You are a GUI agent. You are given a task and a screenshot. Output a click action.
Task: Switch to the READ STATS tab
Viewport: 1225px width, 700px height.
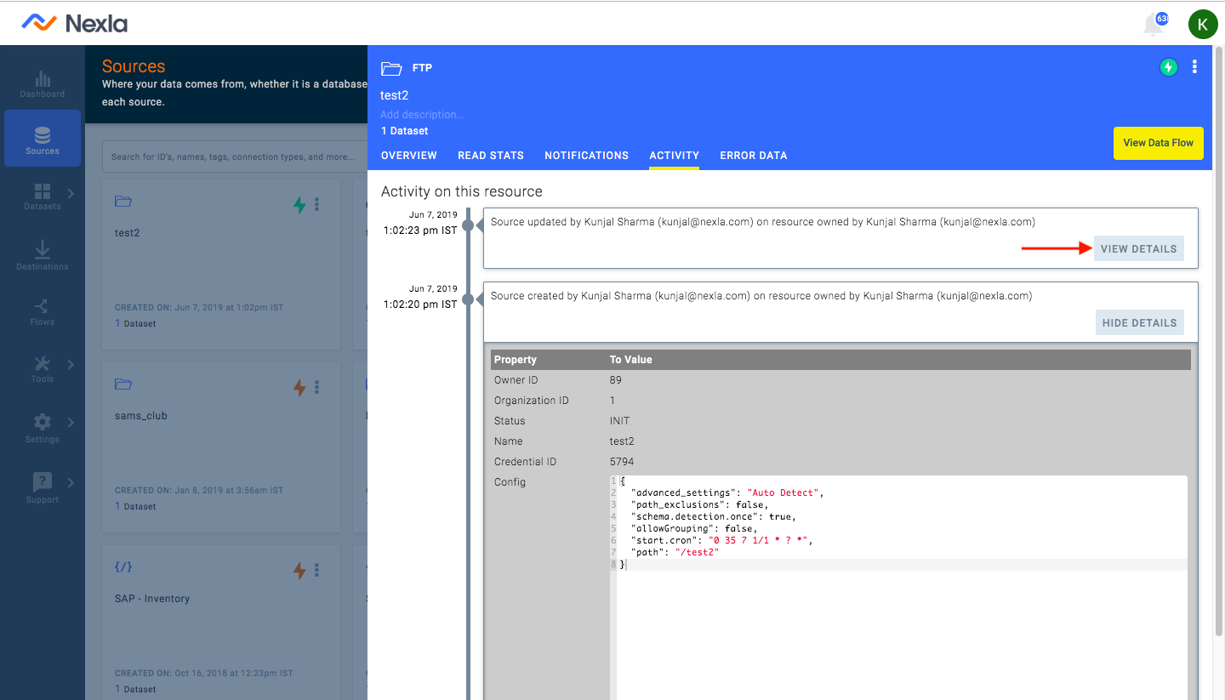tap(491, 156)
